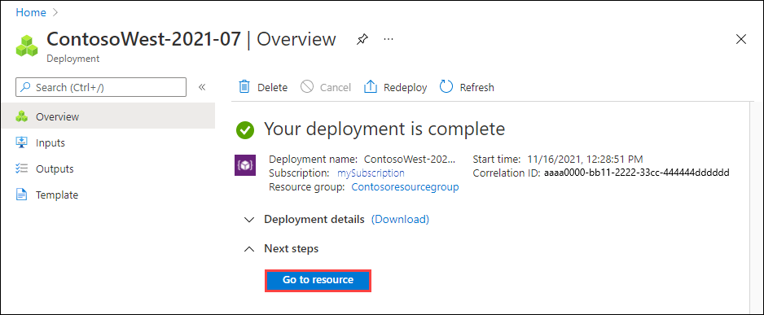Click the start time 11/16/2021, 12:28:51 PM
The height and width of the screenshot is (315, 764).
584,159
